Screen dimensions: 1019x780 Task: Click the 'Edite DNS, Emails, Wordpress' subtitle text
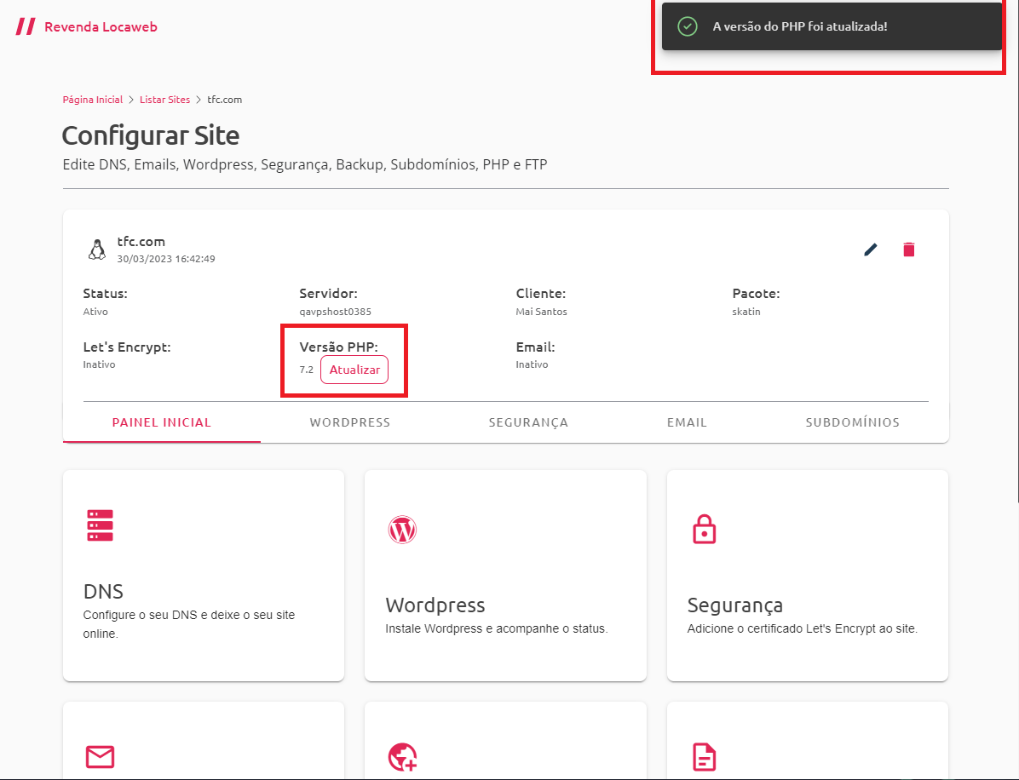click(x=305, y=164)
